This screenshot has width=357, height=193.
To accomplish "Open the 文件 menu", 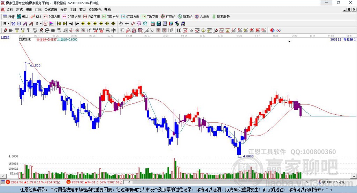I will coord(10,9).
